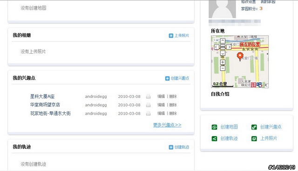Image resolution: width=298 pixels, height=171 pixels.
Task: Click the center ruler button in map pan control
Action: [x=223, y=47]
